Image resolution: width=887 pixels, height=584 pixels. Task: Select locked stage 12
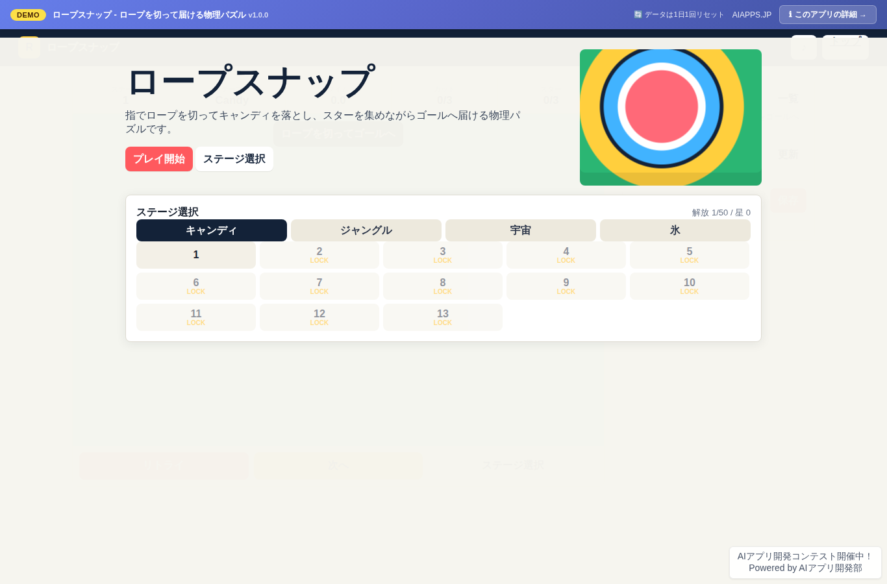click(319, 317)
